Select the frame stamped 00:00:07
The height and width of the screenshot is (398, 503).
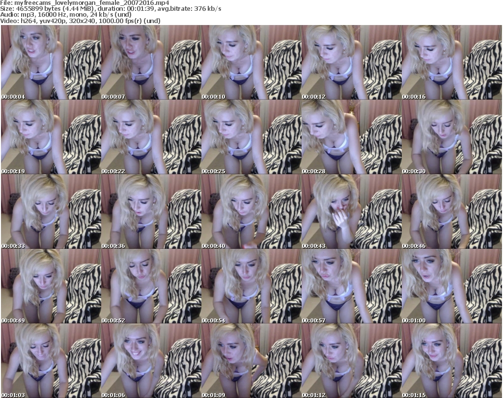(151, 62)
